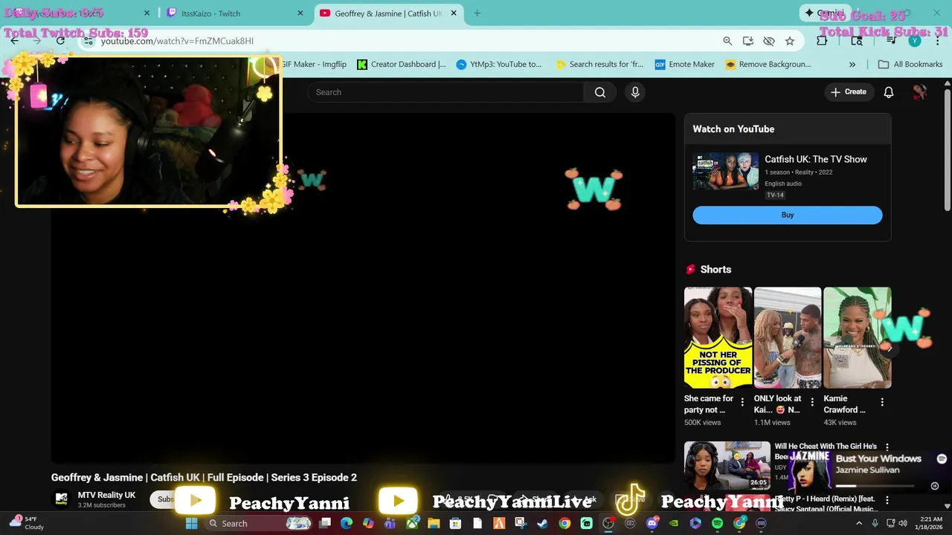952x535 pixels.
Task: Bookmark this tab with the star icon
Action: (x=790, y=41)
